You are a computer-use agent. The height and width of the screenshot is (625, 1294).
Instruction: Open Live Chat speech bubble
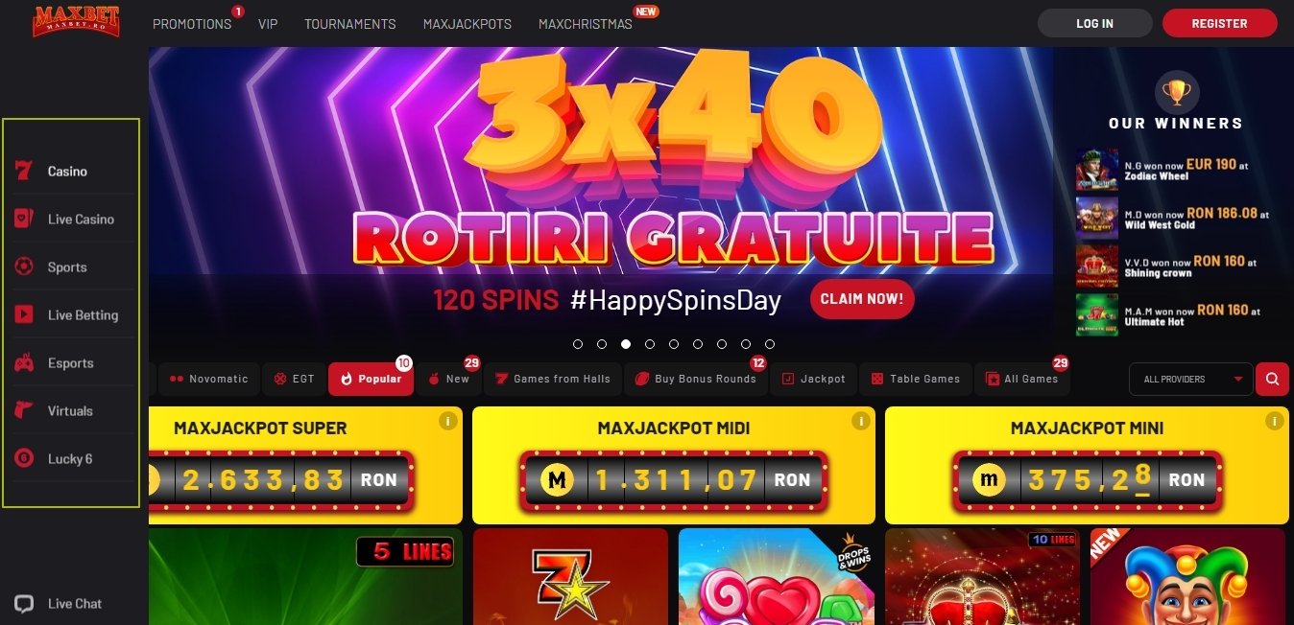24,604
